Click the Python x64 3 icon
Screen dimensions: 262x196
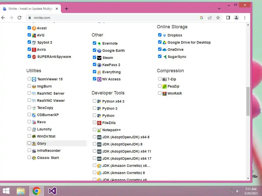click(99, 102)
